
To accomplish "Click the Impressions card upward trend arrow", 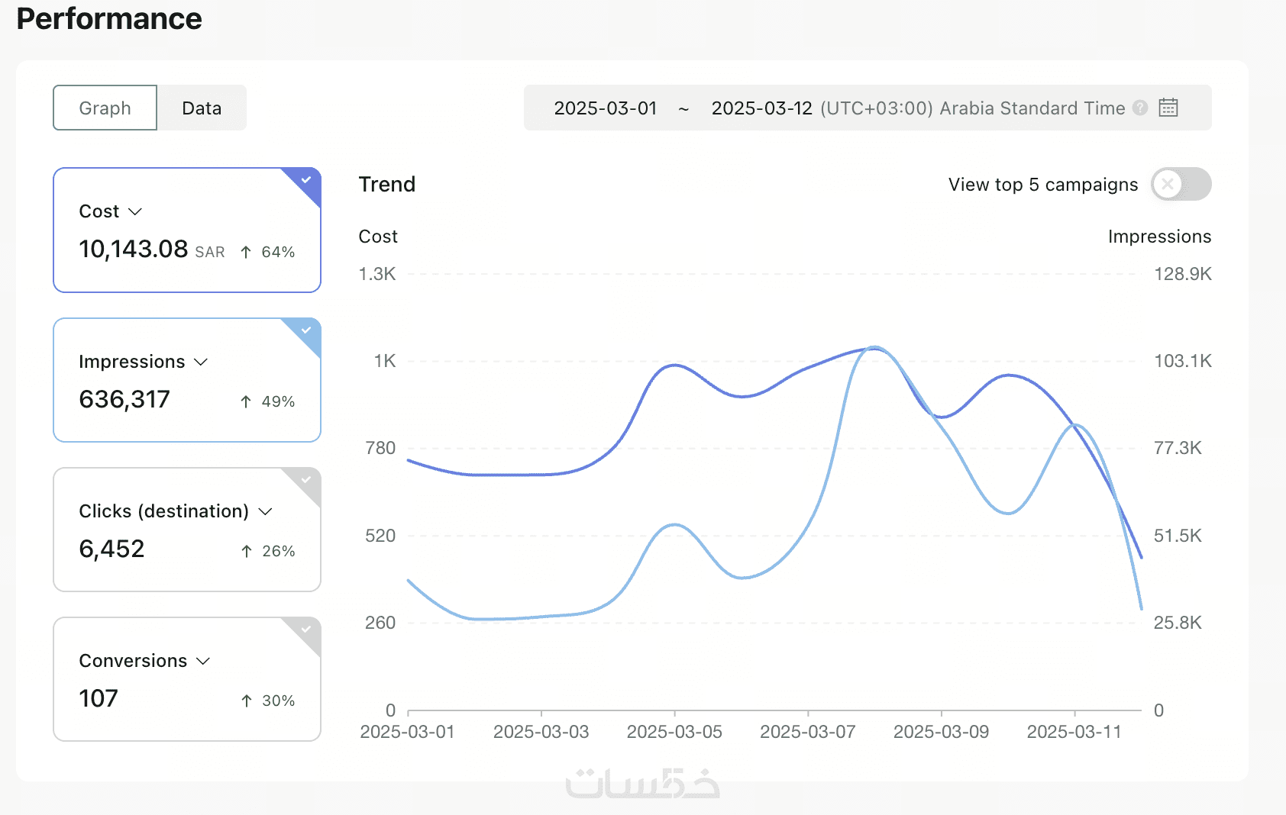I will click(246, 401).
